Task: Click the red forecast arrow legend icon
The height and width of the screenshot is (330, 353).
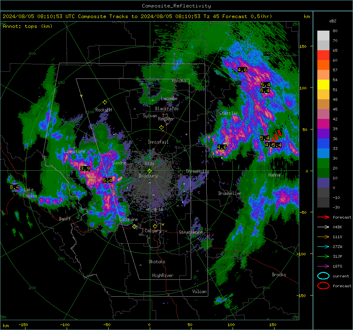Action: tap(323, 217)
